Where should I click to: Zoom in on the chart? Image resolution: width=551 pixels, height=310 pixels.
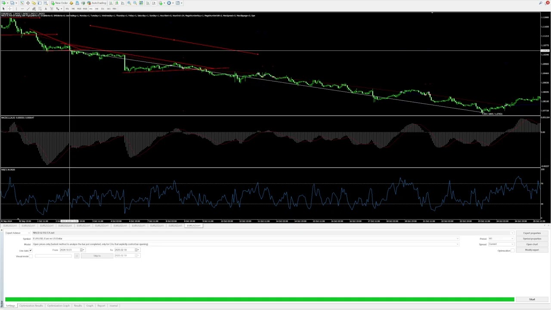129,3
